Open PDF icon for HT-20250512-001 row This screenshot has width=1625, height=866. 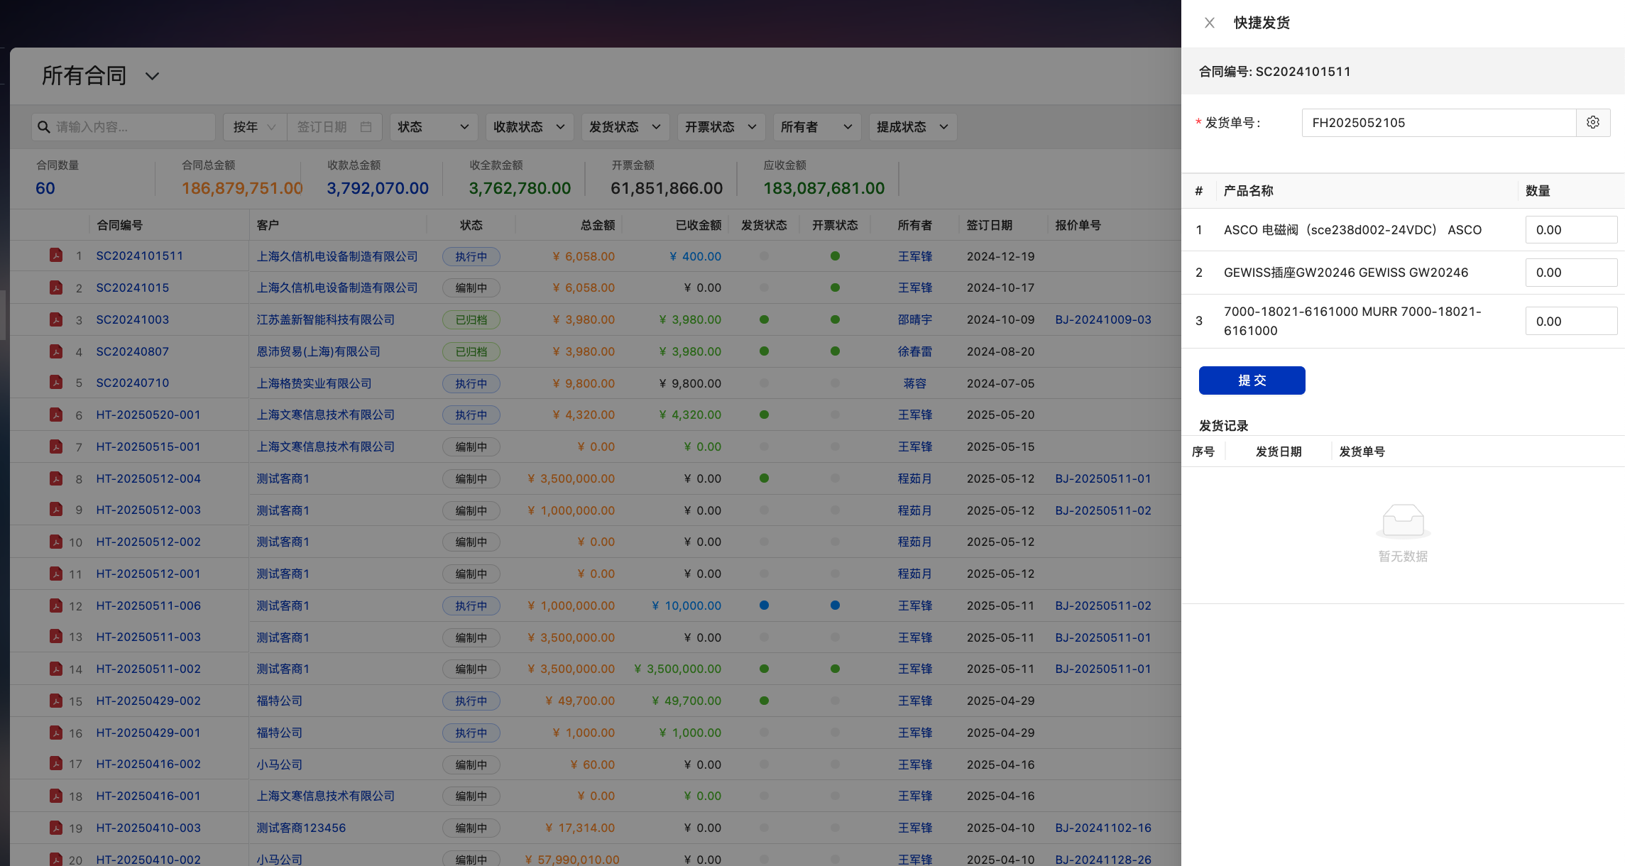coord(56,573)
